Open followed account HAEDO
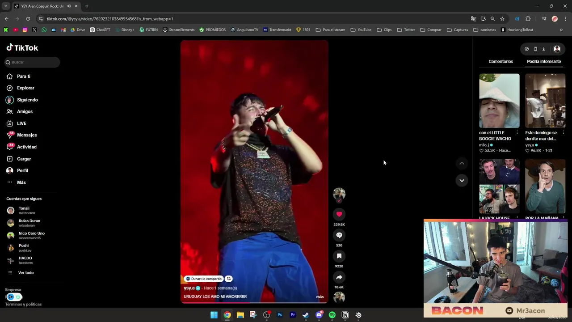Image resolution: width=572 pixels, height=322 pixels. 20,260
